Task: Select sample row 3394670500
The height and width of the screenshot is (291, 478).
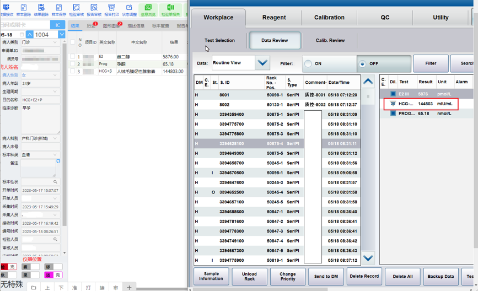Action: pos(277,173)
